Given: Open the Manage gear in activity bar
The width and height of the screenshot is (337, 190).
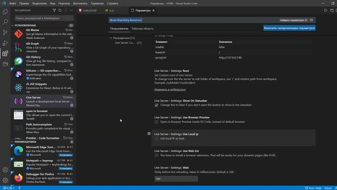Looking at the screenshot, I should pos(5,180).
